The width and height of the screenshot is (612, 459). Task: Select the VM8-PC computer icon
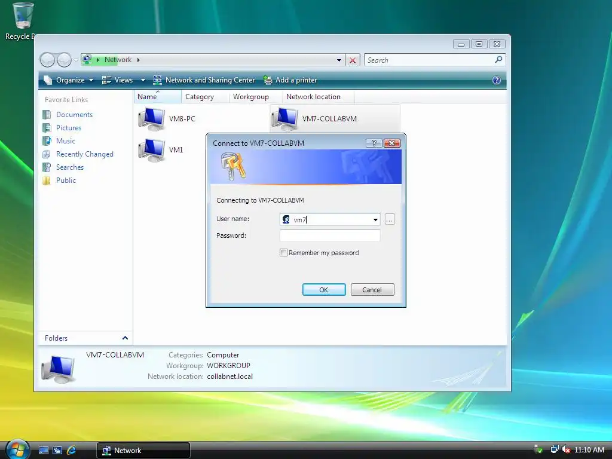(151, 119)
